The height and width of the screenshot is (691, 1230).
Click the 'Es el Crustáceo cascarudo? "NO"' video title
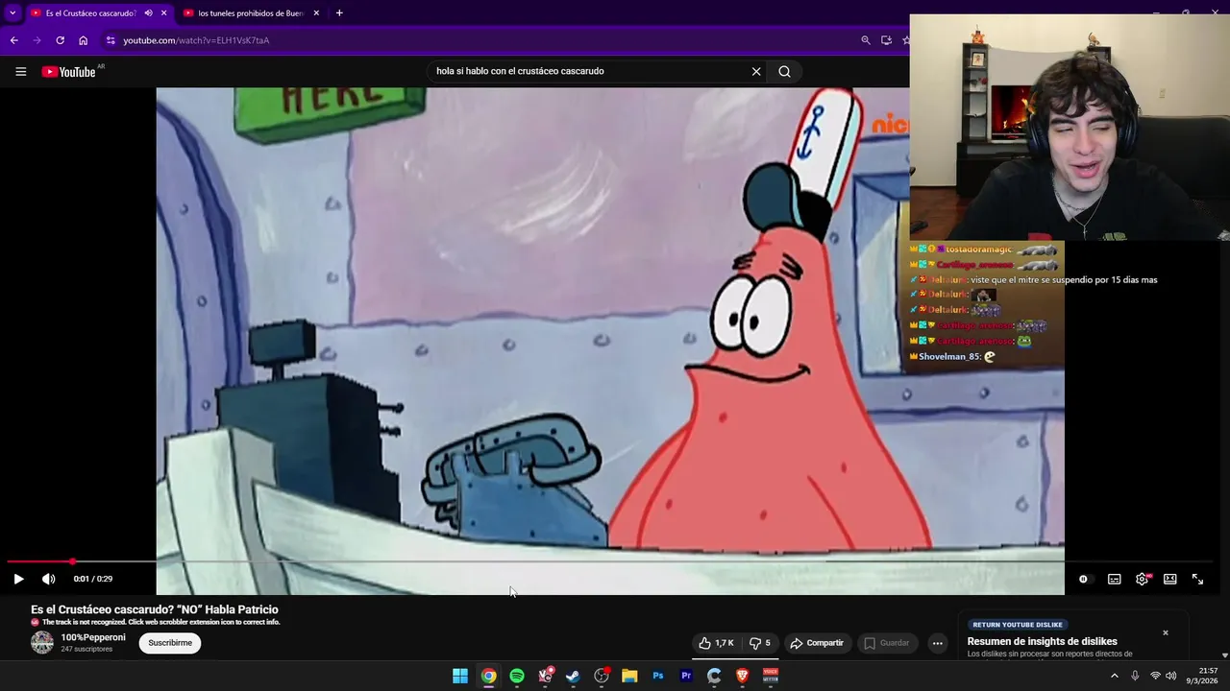point(155,609)
